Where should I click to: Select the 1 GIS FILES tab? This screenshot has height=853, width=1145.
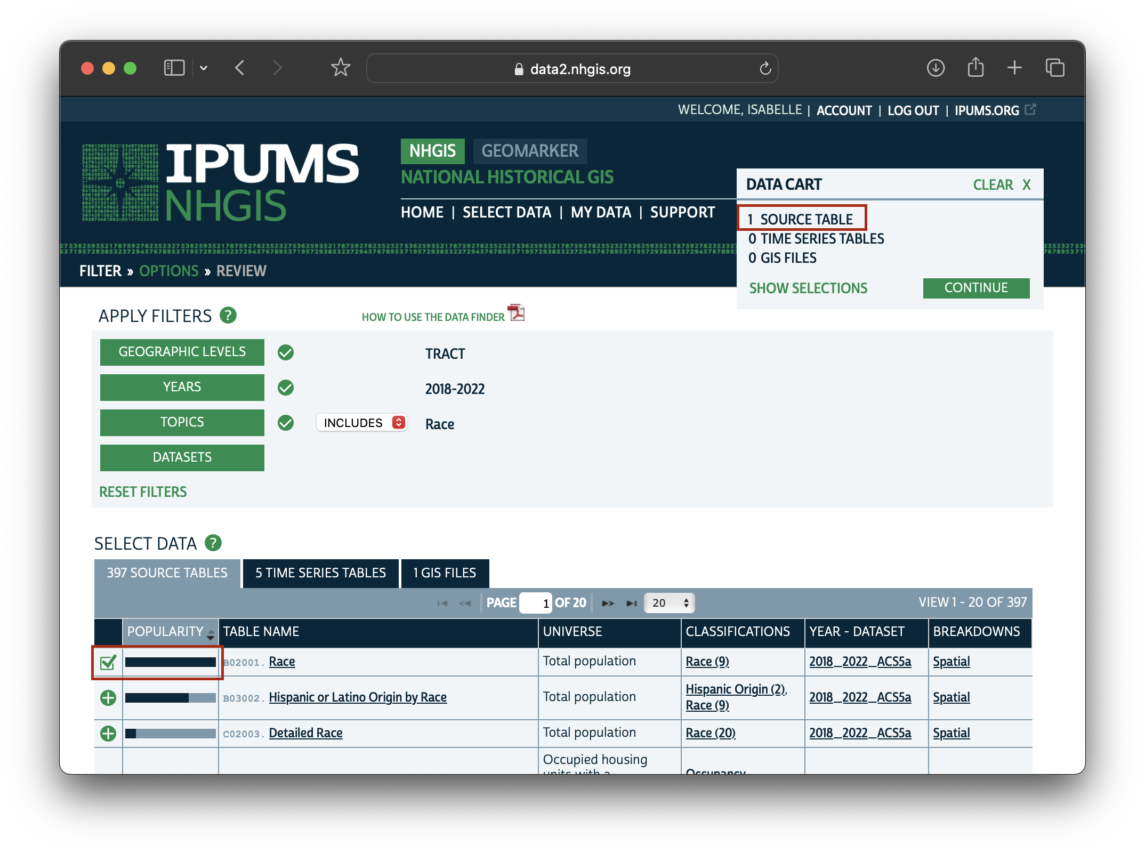point(445,572)
